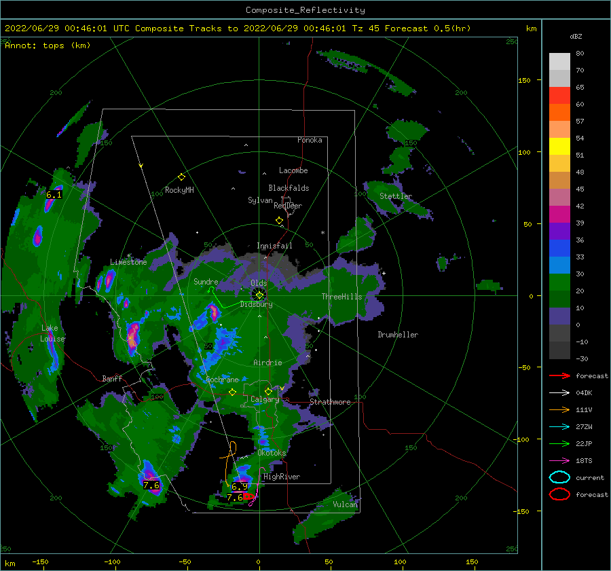Select the yellow 54 dBZ color swatch
Screen dimensions: 611x571
click(x=559, y=147)
